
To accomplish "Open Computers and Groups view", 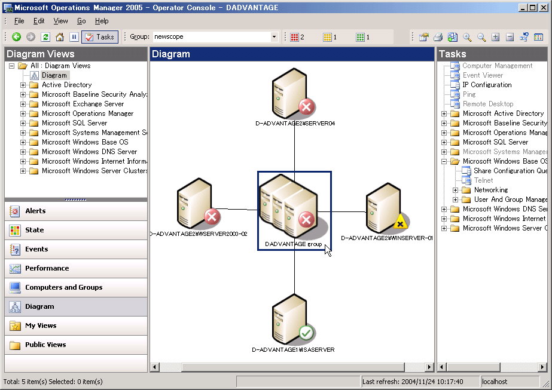I will click(x=76, y=287).
